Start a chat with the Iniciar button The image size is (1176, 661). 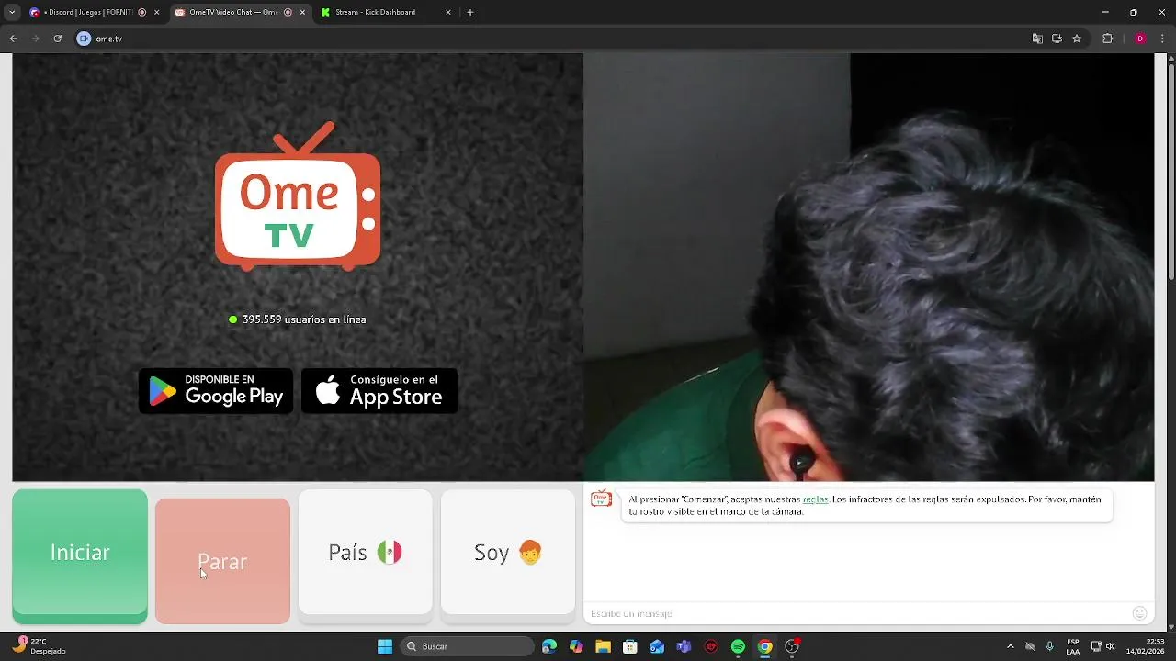tap(80, 553)
